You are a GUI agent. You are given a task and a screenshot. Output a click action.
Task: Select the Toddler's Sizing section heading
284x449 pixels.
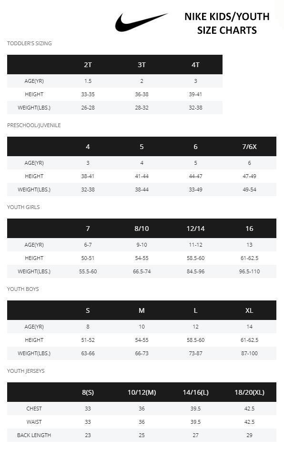tap(30, 43)
